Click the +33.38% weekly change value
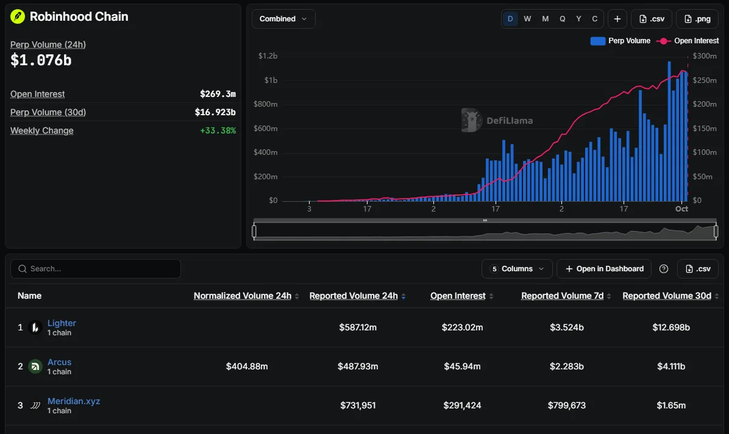 pyautogui.click(x=218, y=130)
